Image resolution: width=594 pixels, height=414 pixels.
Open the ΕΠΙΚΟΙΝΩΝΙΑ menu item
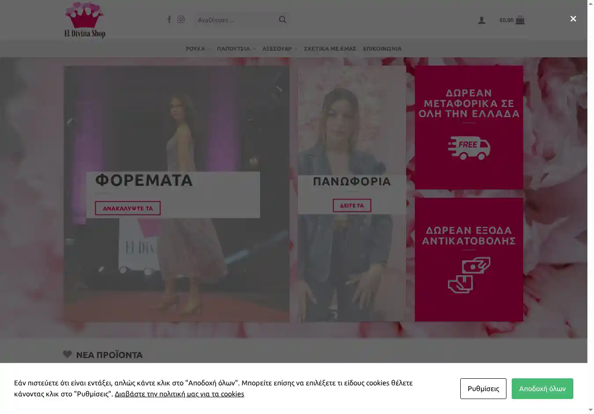click(x=382, y=49)
